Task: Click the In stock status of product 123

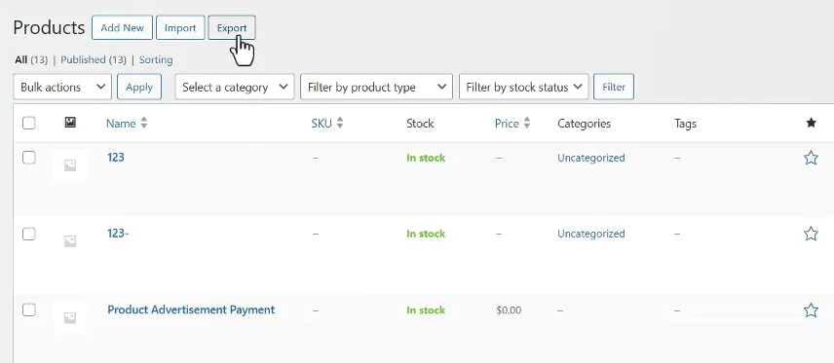Action: tap(426, 158)
